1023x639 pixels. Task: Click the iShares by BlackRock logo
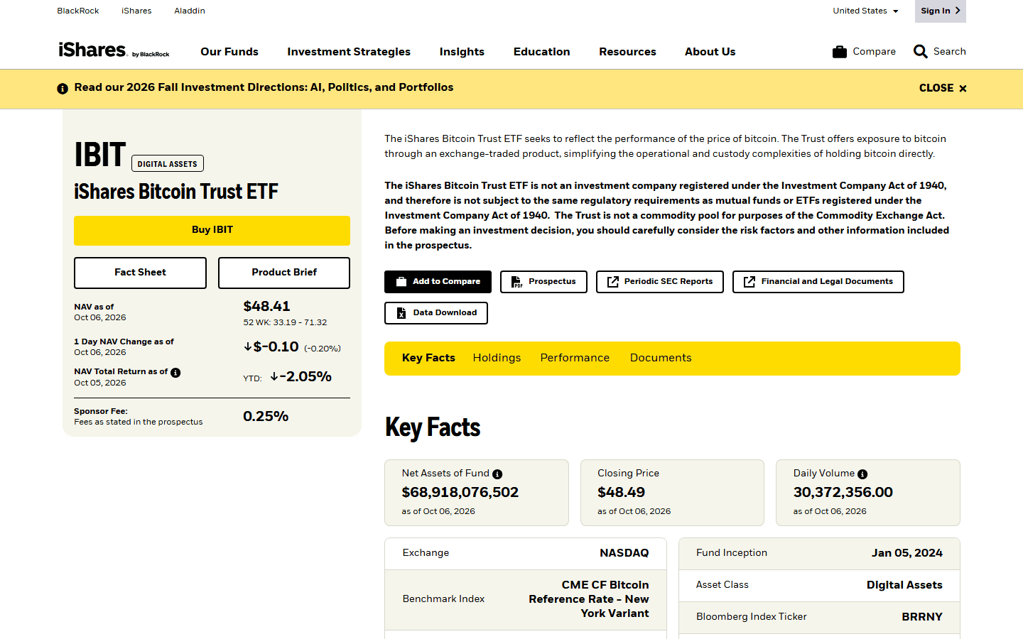click(114, 50)
